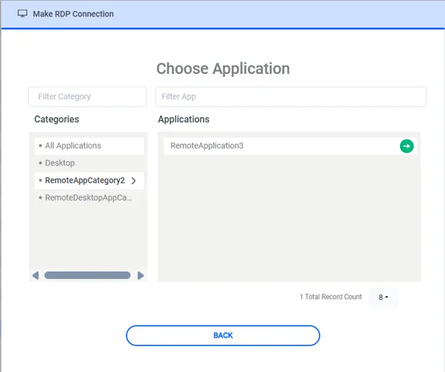Focus the Filter Category input field
The height and width of the screenshot is (372, 445).
tap(88, 97)
